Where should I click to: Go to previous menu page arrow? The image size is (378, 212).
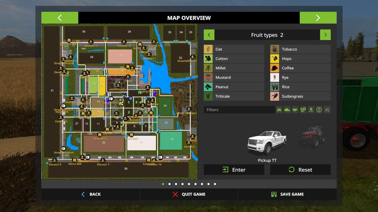click(x=60, y=18)
